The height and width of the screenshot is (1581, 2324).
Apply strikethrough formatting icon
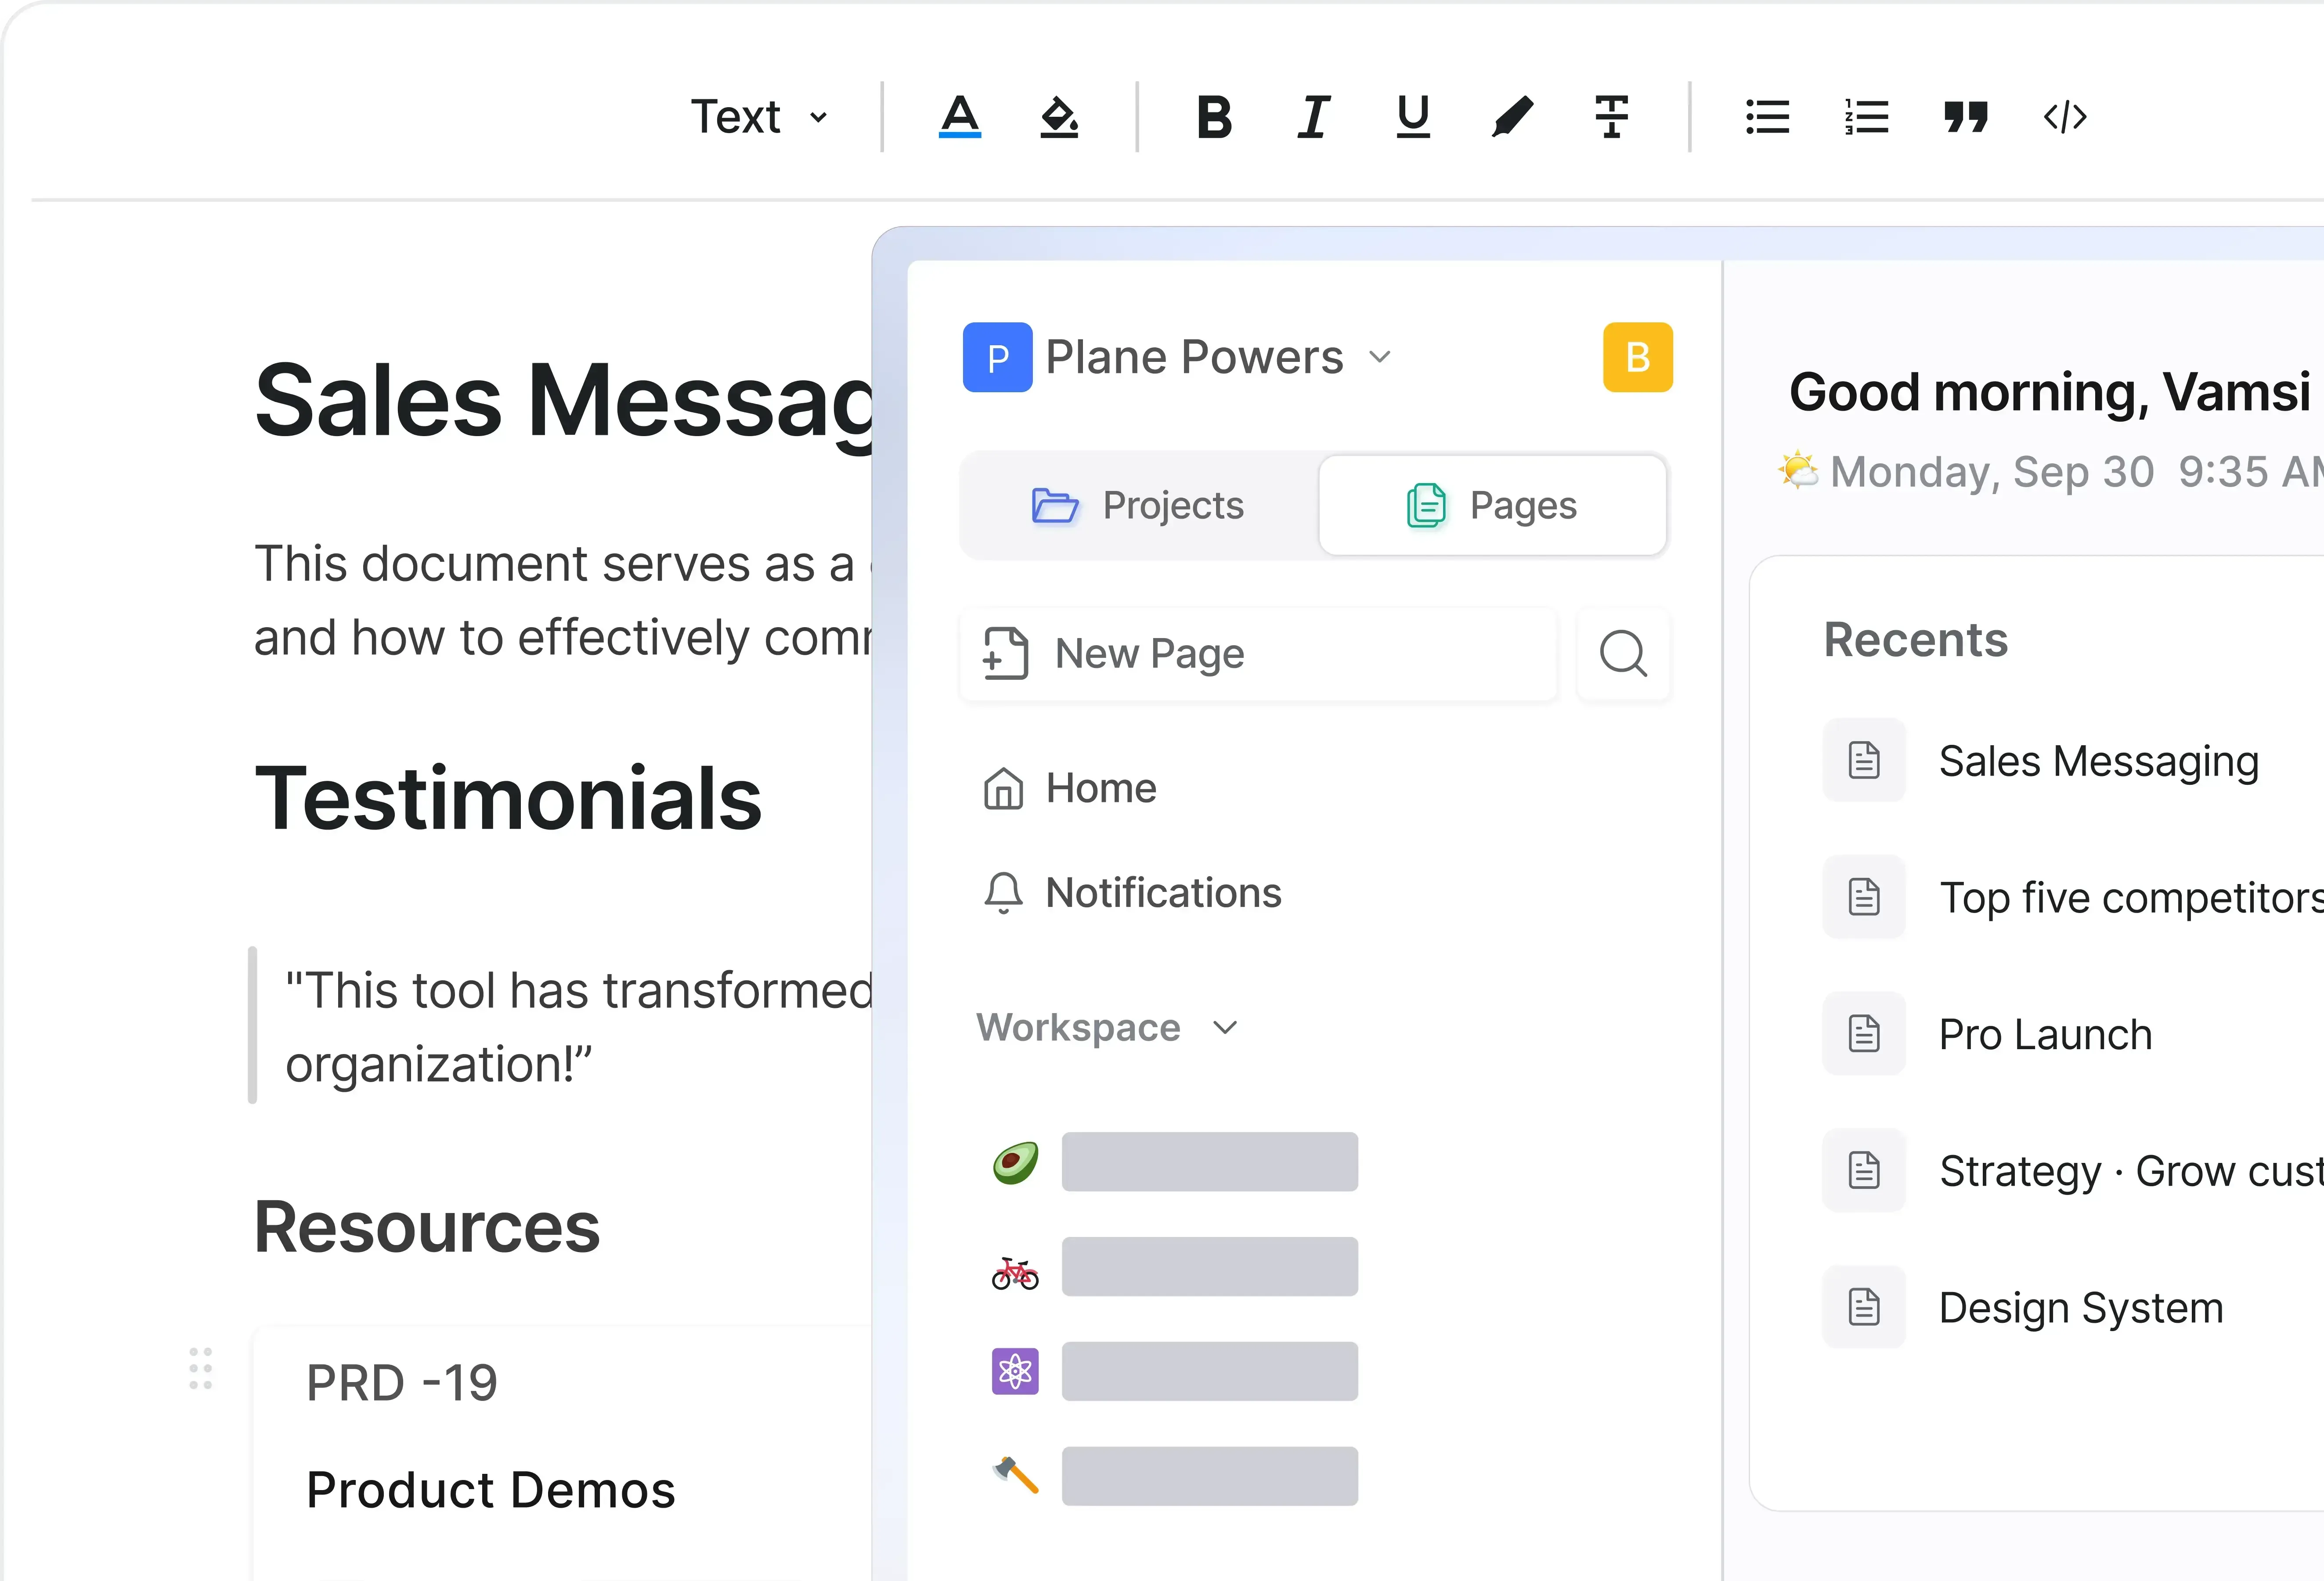click(1611, 117)
